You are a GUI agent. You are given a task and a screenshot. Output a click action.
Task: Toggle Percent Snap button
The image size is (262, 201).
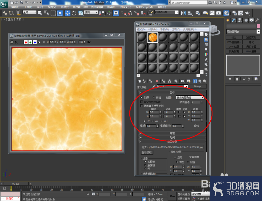coord(137,13)
